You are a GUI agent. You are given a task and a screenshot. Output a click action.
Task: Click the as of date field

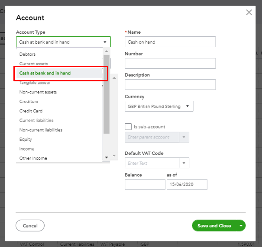pyautogui.click(x=187, y=185)
